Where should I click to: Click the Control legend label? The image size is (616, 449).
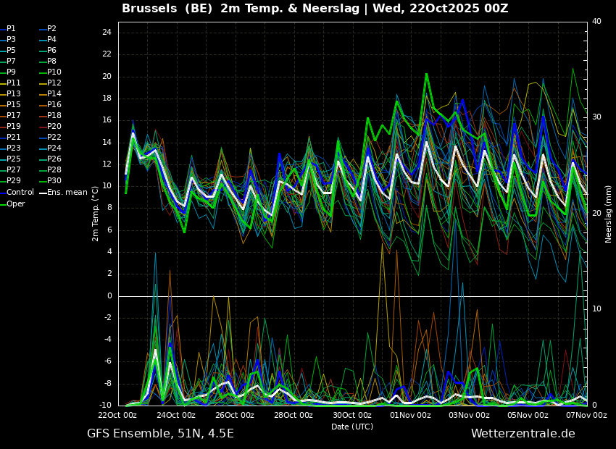pyautogui.click(x=20, y=193)
